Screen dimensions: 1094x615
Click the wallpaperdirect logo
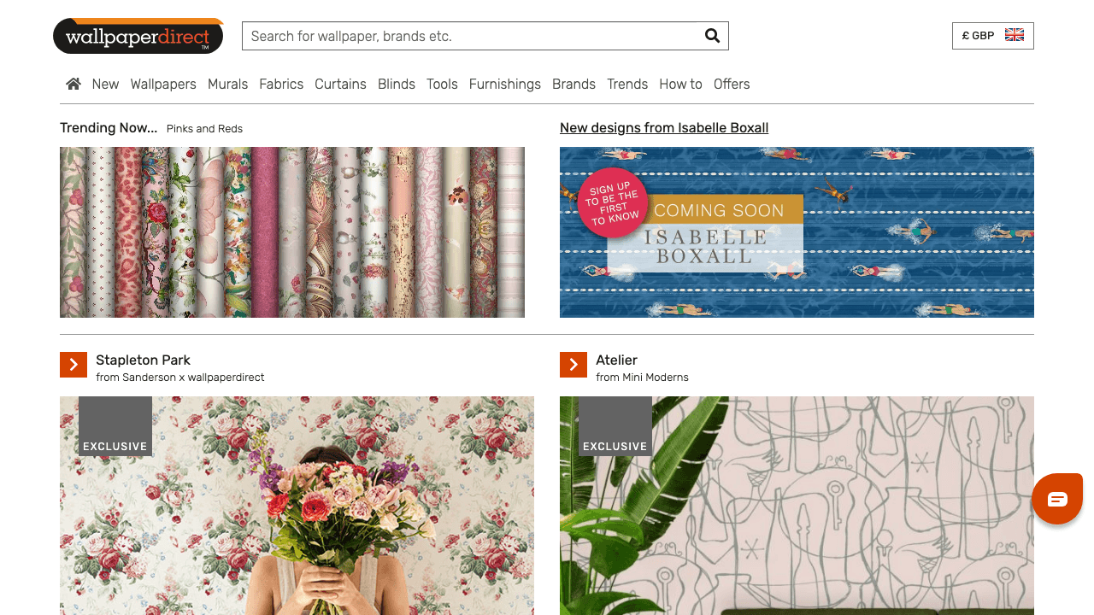(138, 36)
